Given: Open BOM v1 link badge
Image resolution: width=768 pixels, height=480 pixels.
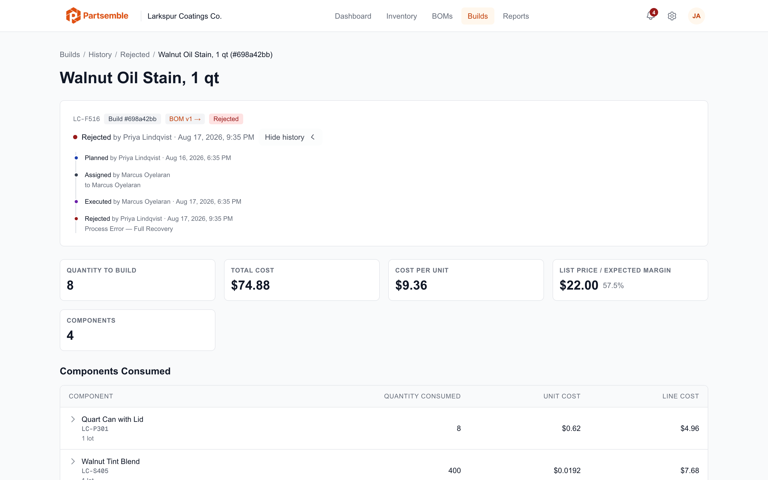Looking at the screenshot, I should click(x=185, y=119).
